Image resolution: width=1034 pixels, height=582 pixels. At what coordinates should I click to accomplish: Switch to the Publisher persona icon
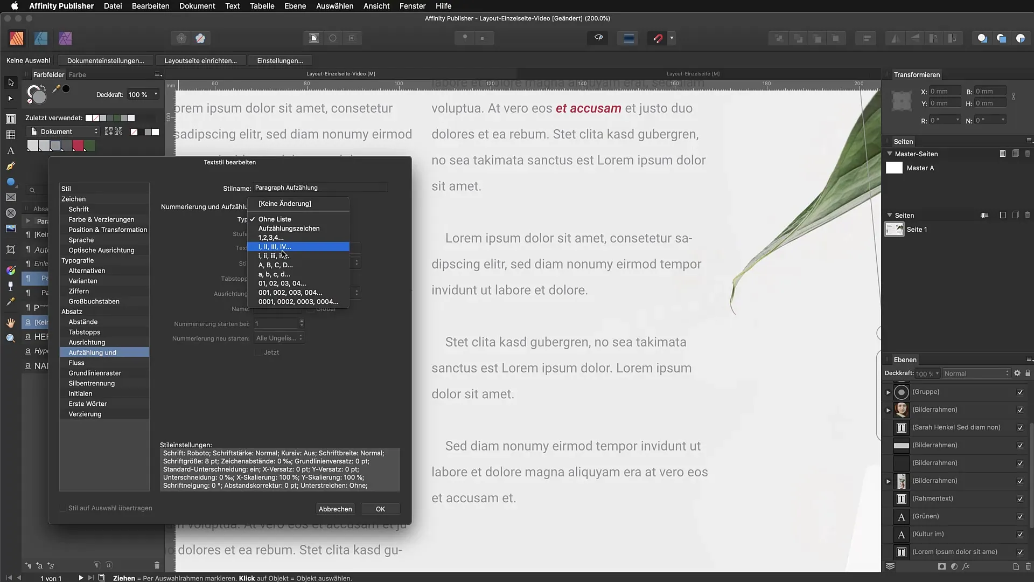pos(17,38)
